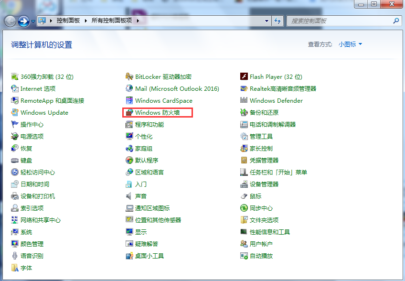
Task: Open the 自动播放 icon
Action: (244, 256)
